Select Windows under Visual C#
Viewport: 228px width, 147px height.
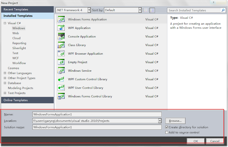click(x=19, y=28)
